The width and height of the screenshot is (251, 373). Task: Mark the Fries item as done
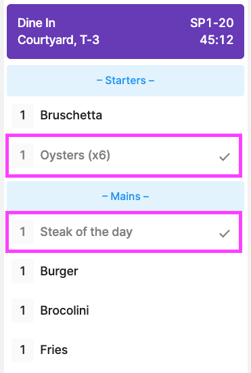pos(126,350)
